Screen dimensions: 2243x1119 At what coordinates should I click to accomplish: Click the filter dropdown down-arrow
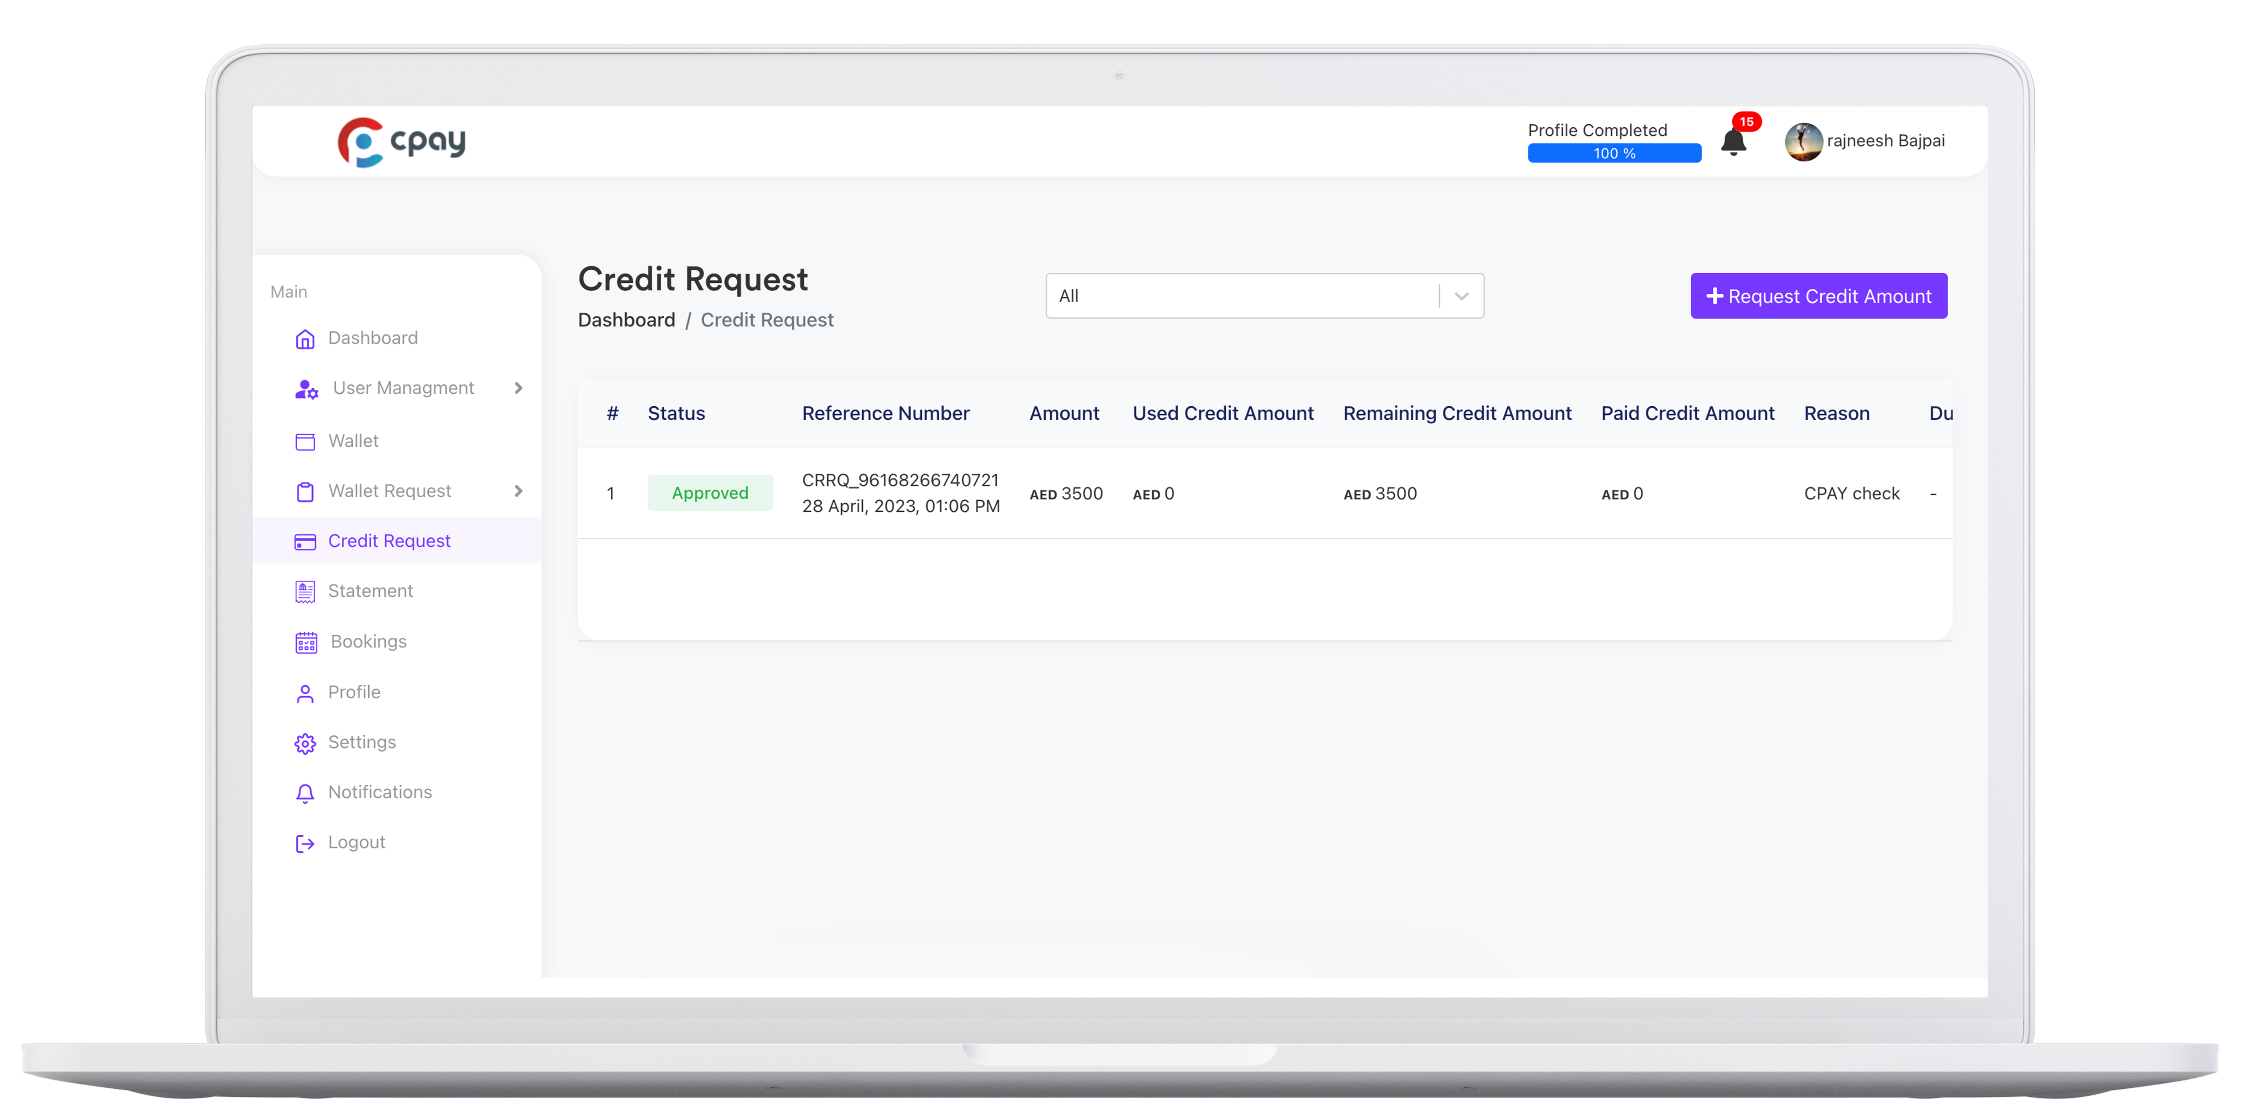[x=1462, y=296]
